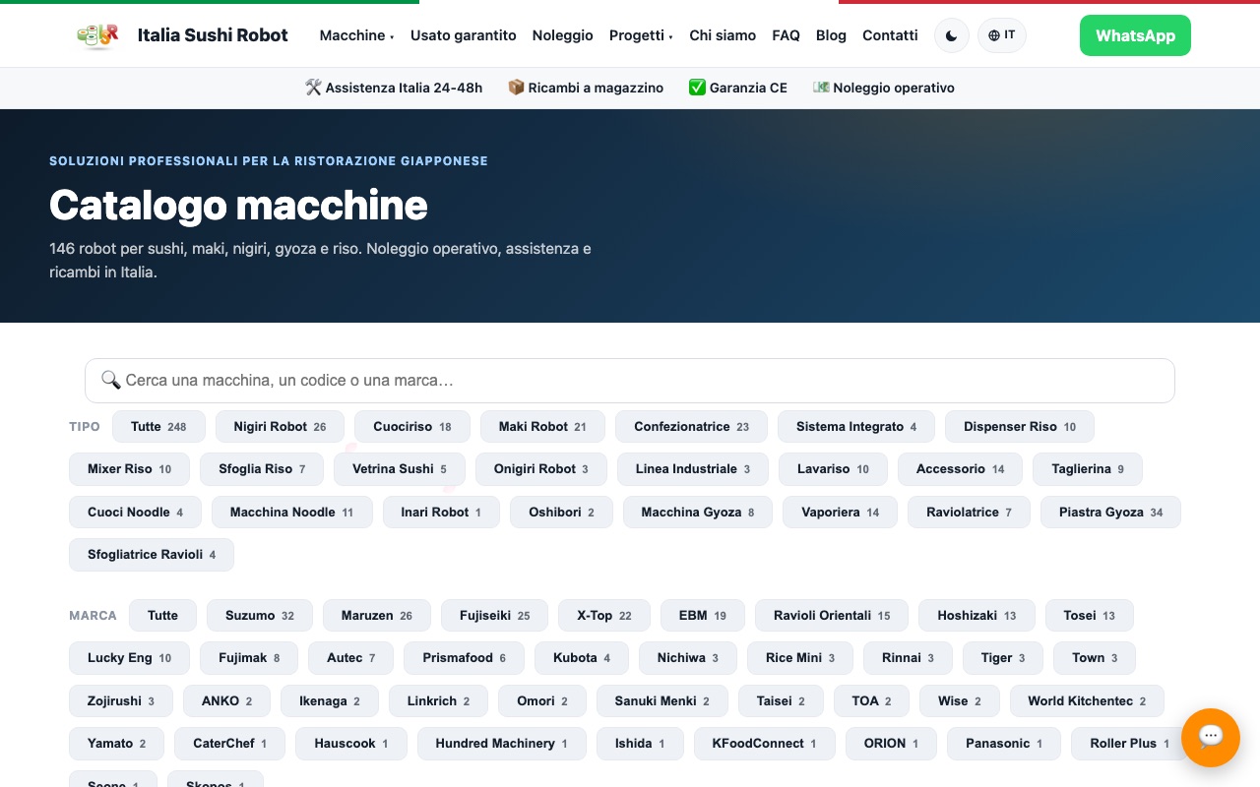Viewport: 1260px width, 787px height.
Task: Open the chat bubble widget
Action: coord(1211,738)
